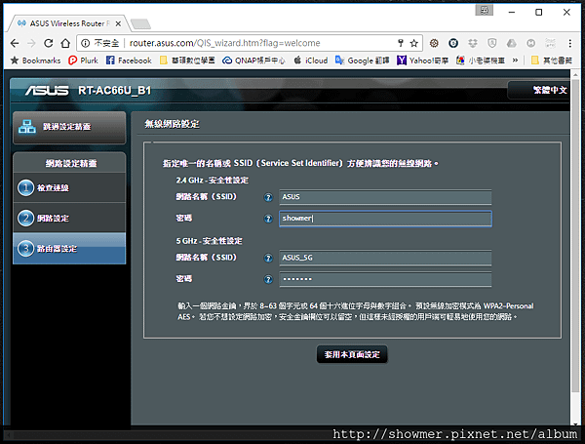Image resolution: width=585 pixels, height=444 pixels.
Task: Reload the router page
Action: (49, 43)
